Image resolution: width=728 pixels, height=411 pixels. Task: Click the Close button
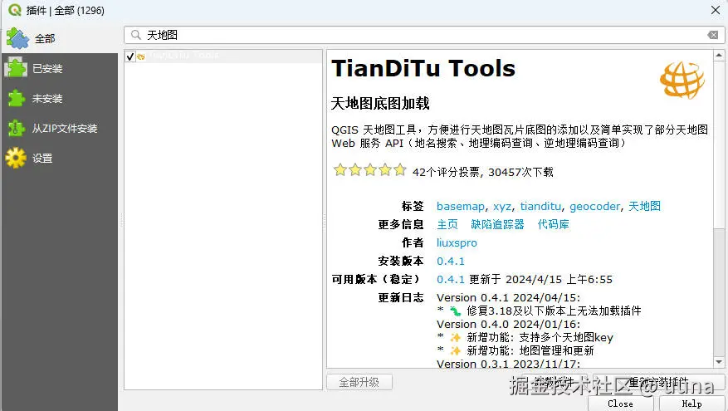click(620, 404)
